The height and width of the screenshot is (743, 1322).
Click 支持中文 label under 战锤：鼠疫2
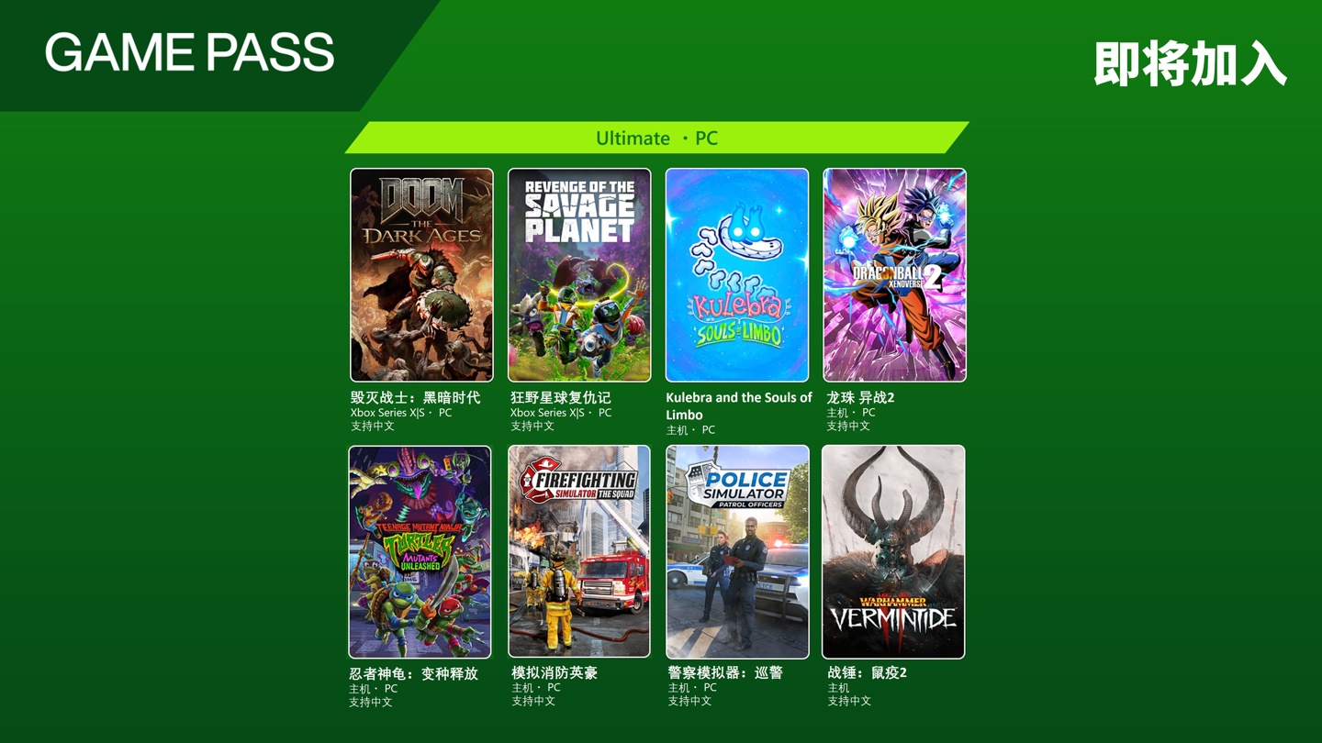point(849,701)
